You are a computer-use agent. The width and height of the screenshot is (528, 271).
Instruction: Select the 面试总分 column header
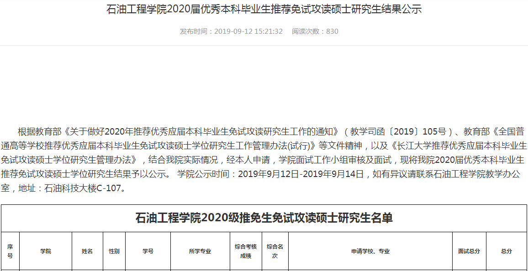[x=469, y=251]
